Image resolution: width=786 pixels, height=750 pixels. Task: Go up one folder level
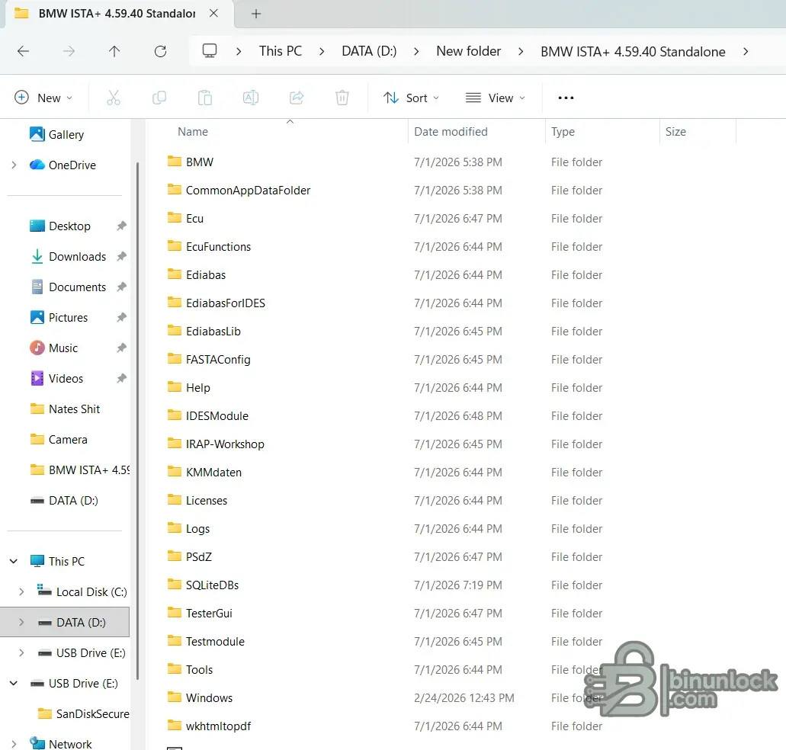(114, 51)
